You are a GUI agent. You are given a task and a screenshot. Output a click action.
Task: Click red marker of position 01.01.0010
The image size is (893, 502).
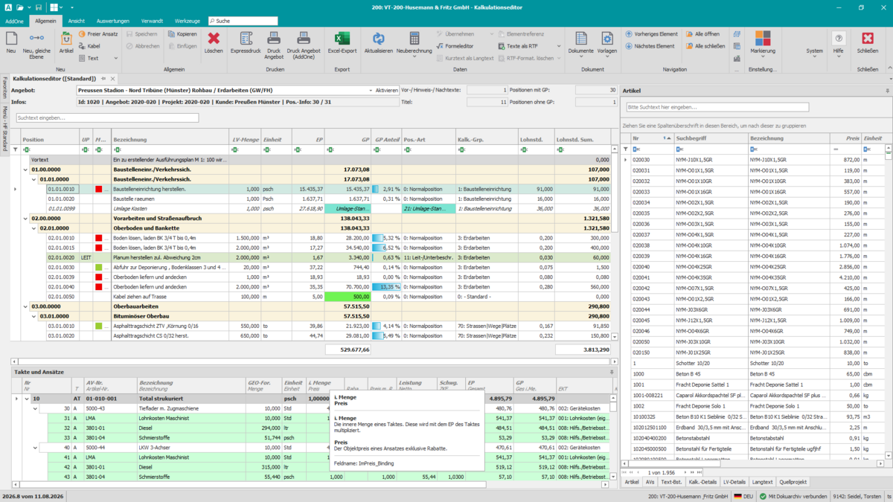(x=98, y=189)
